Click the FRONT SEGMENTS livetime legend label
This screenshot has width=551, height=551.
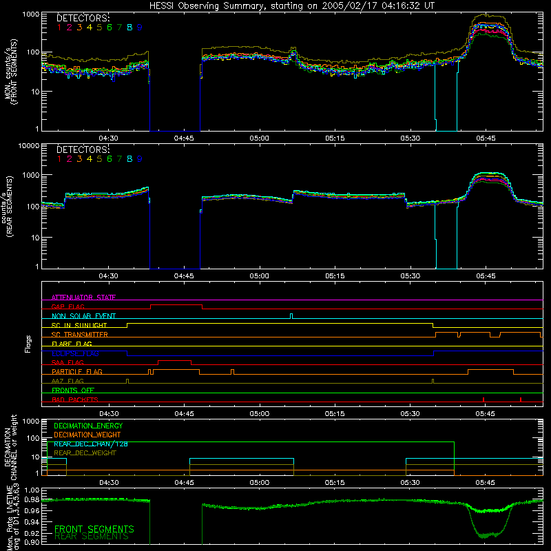point(94,529)
